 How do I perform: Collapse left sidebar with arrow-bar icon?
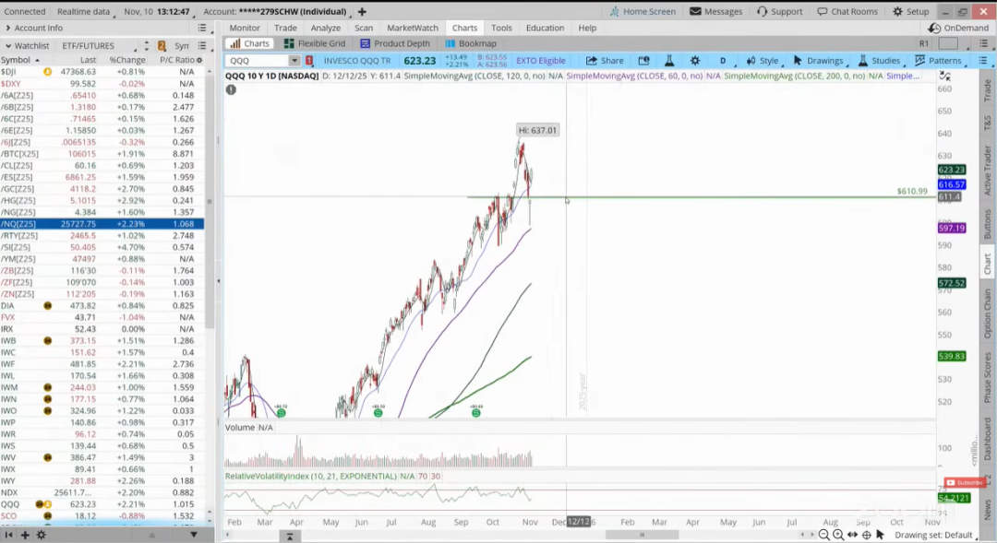(8, 535)
